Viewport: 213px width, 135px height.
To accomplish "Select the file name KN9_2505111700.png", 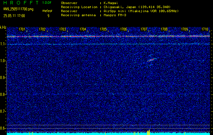I will click(x=18, y=9).
